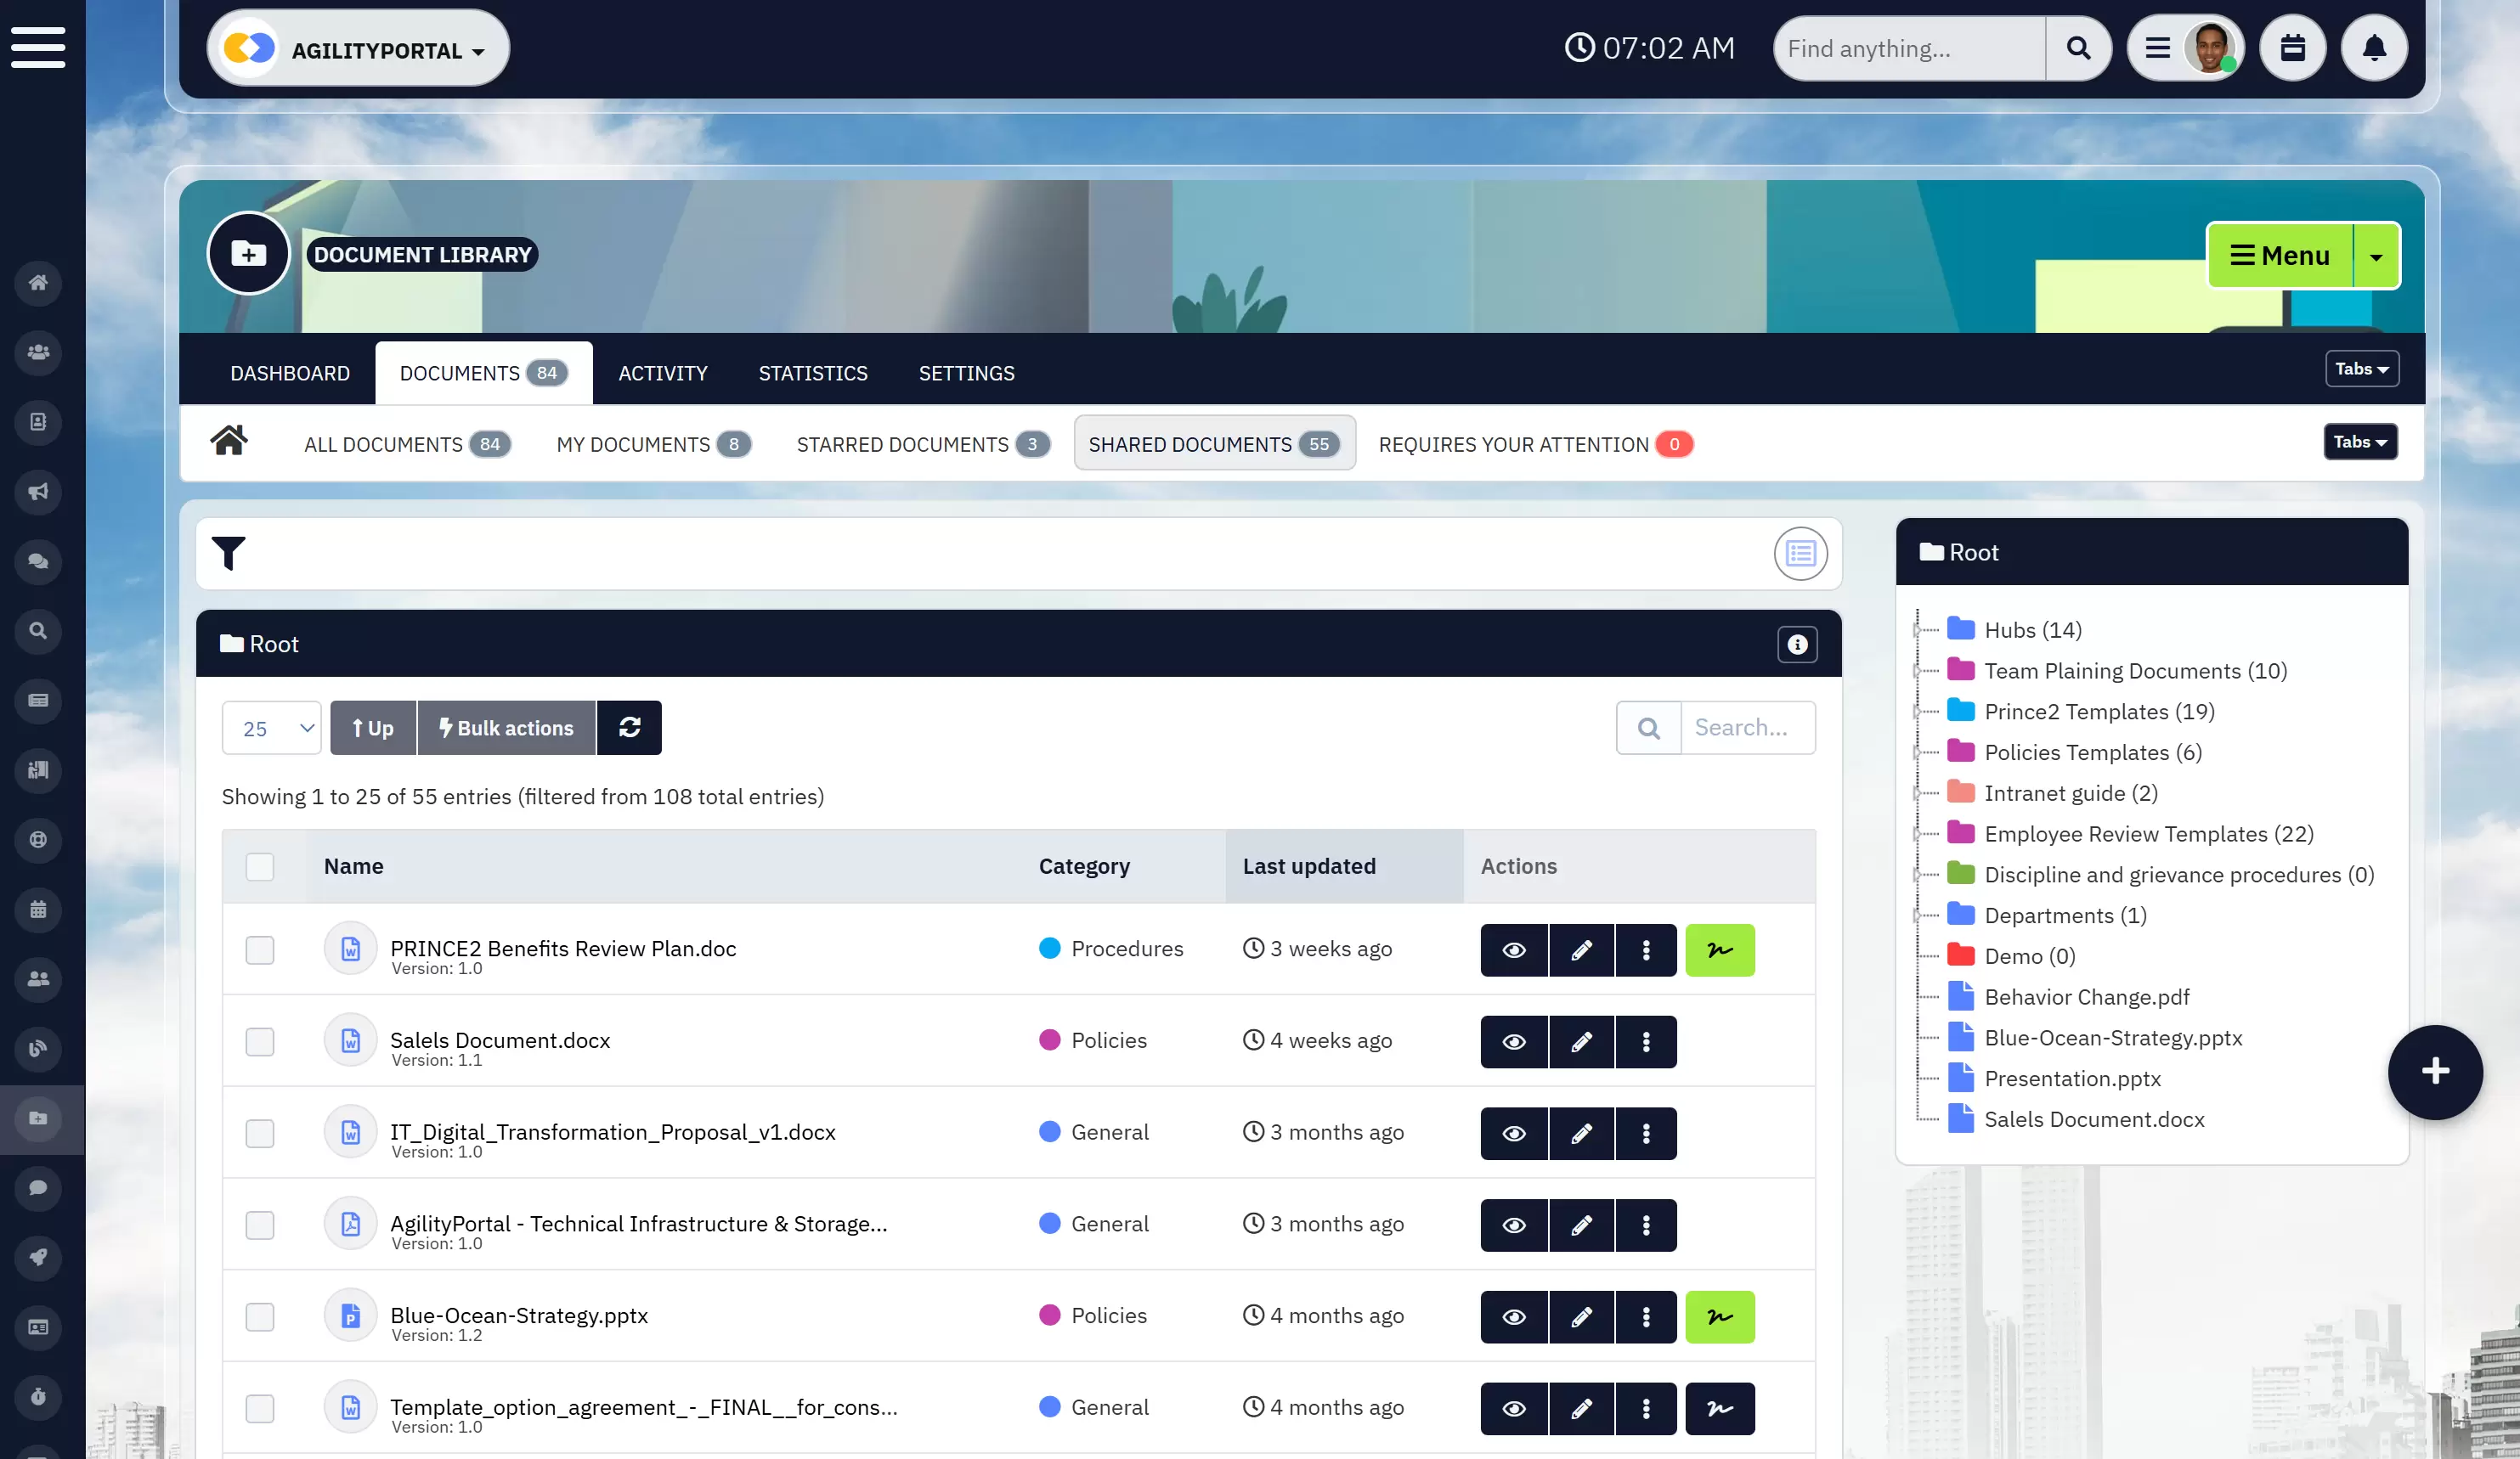This screenshot has width=2520, height=1459.
Task: Click the table Search input field
Action: click(1746, 728)
